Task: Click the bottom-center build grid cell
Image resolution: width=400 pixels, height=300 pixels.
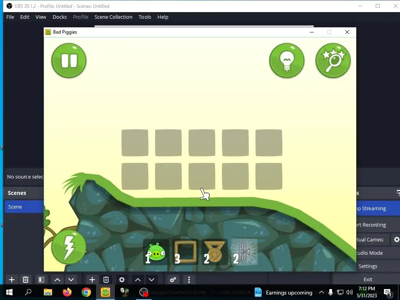Action: coord(202,176)
